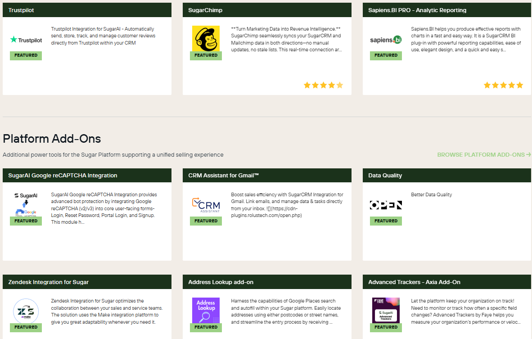Click the SugarChimp description text
Viewport: 532px width, 339px height.
286,39
